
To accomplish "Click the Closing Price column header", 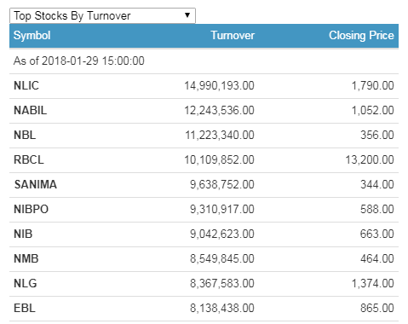I will point(361,36).
